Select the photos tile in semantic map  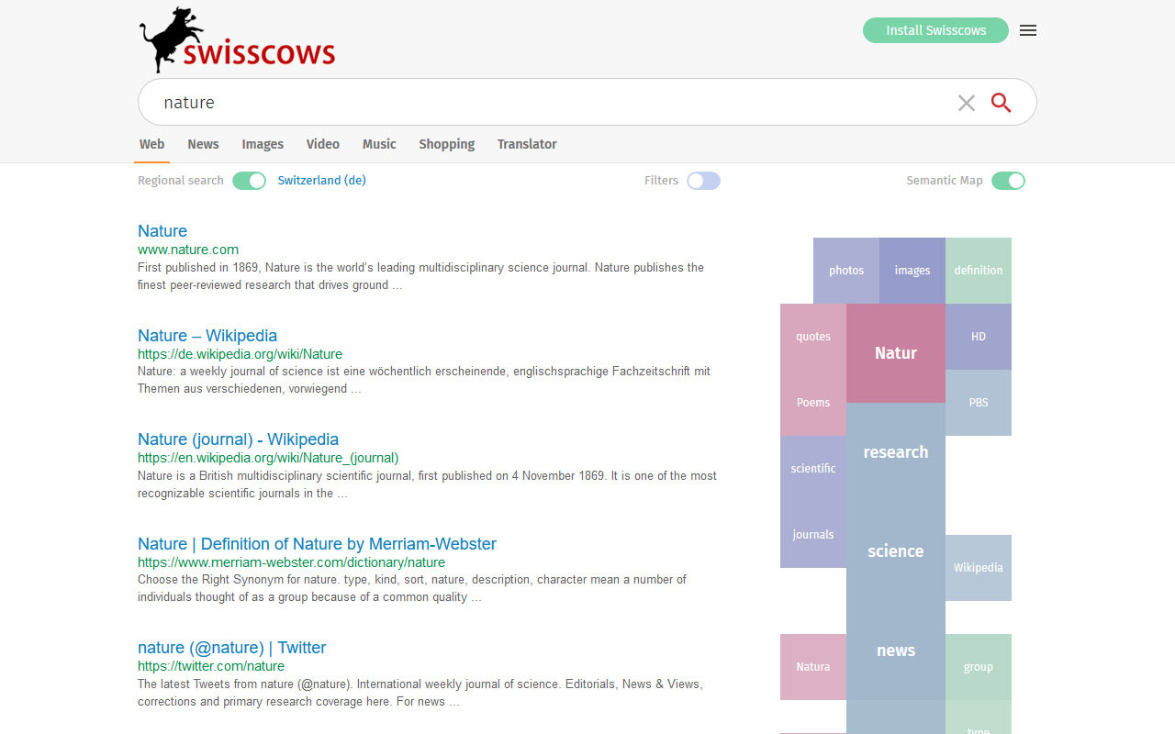(x=846, y=271)
